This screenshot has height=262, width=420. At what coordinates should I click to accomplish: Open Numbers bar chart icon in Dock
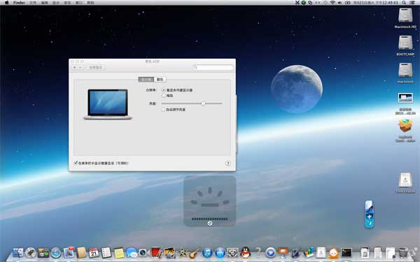(x=309, y=253)
